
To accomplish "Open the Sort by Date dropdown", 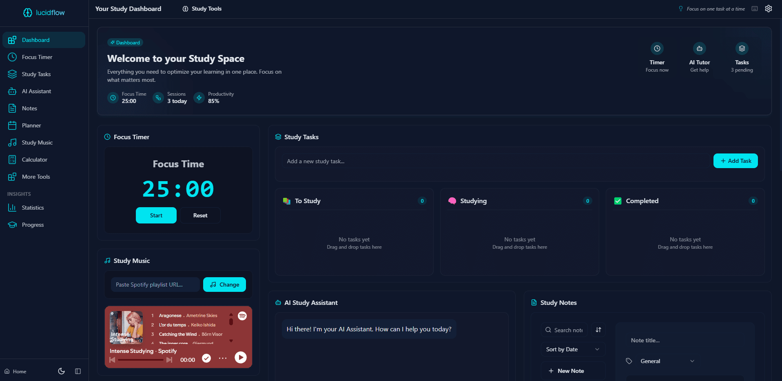I will pos(573,349).
